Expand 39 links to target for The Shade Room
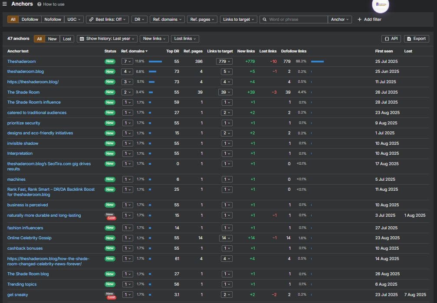The image size is (437, 303). [225, 92]
